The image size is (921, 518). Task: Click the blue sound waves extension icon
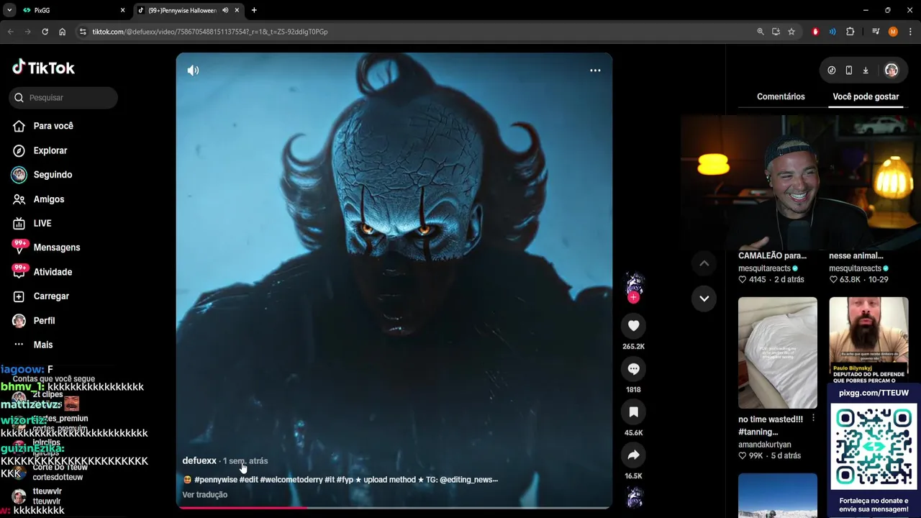coord(832,32)
